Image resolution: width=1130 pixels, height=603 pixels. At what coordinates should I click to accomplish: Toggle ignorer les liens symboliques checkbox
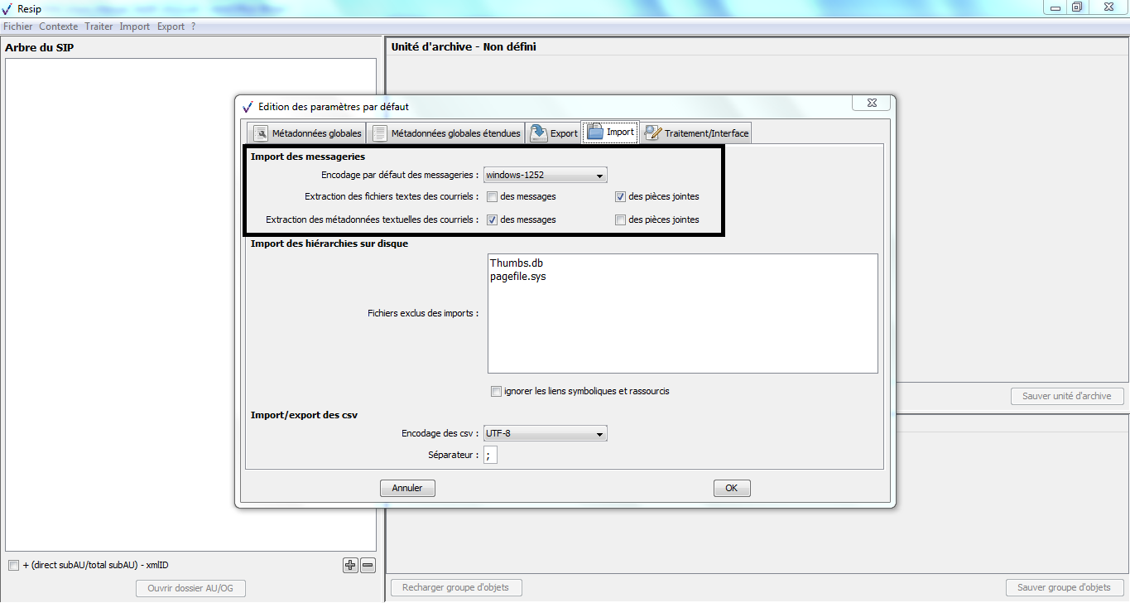tap(496, 391)
